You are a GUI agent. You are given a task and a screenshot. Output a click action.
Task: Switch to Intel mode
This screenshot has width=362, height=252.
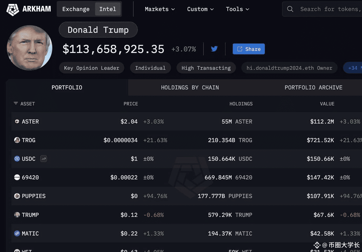tap(108, 9)
